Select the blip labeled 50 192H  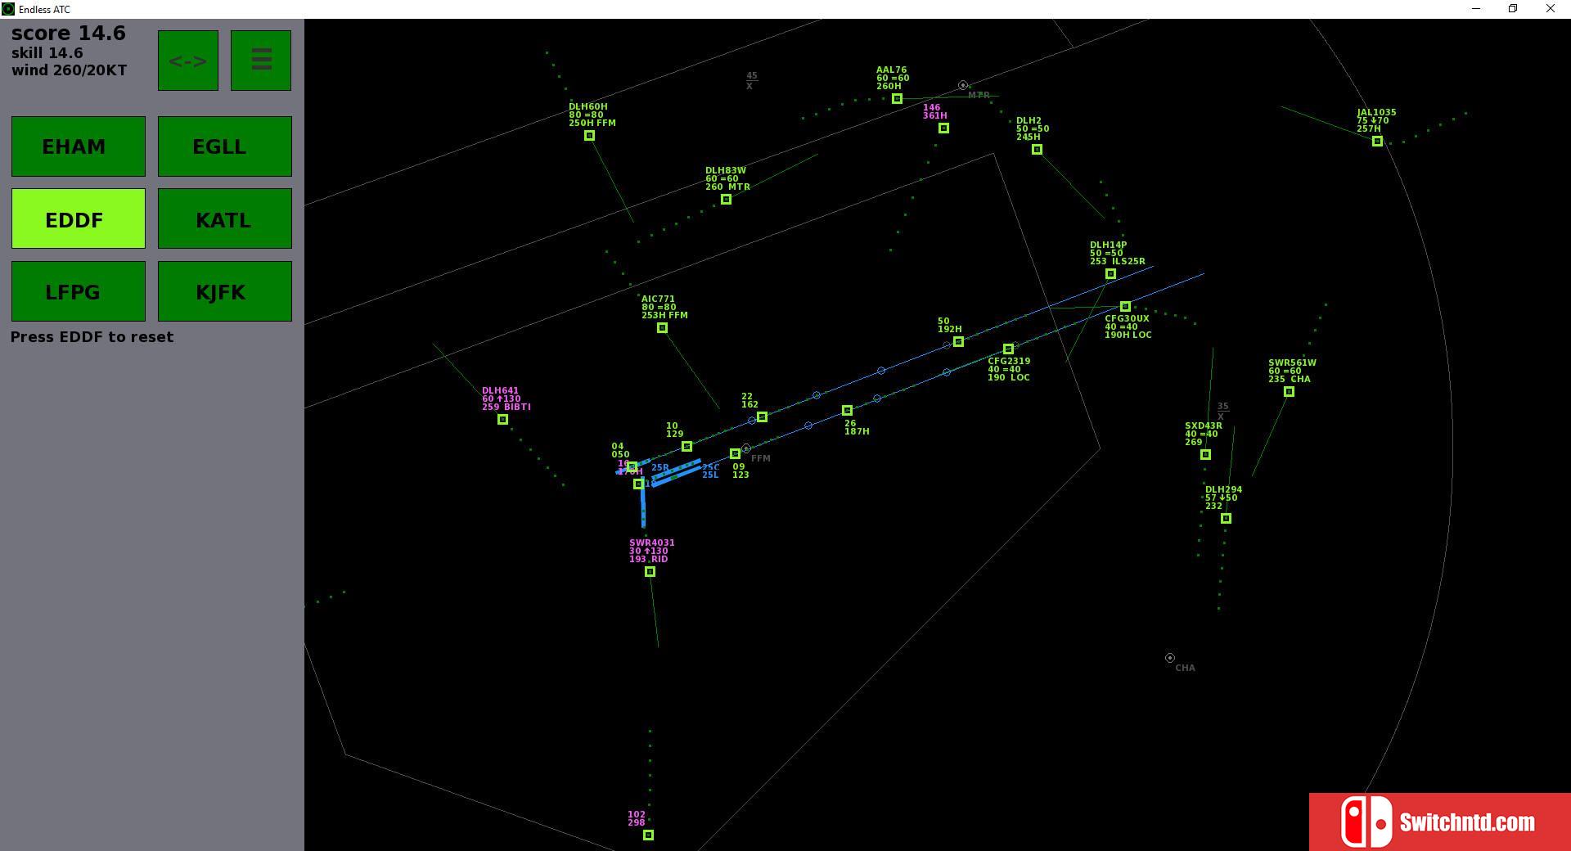point(958,342)
